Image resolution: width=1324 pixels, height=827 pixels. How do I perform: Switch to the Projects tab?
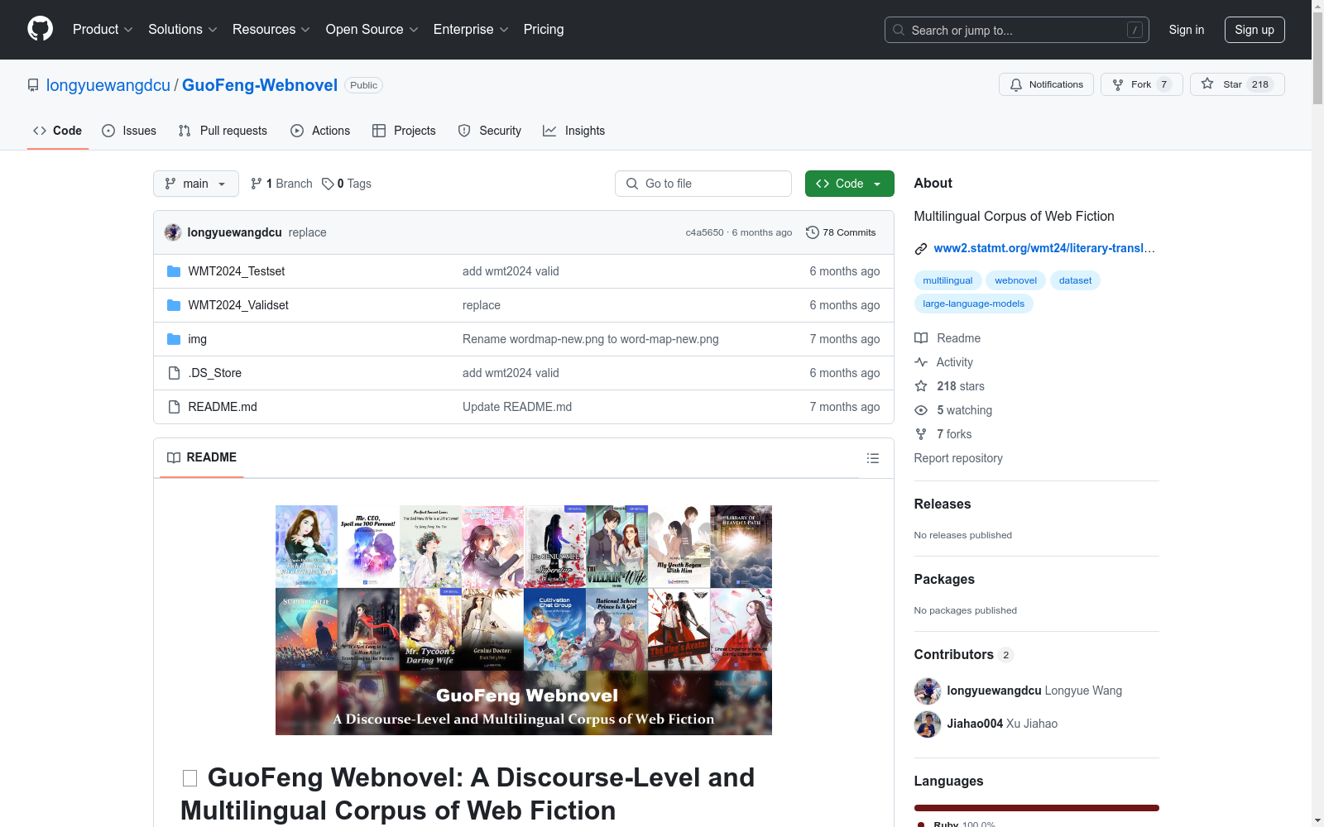(404, 131)
